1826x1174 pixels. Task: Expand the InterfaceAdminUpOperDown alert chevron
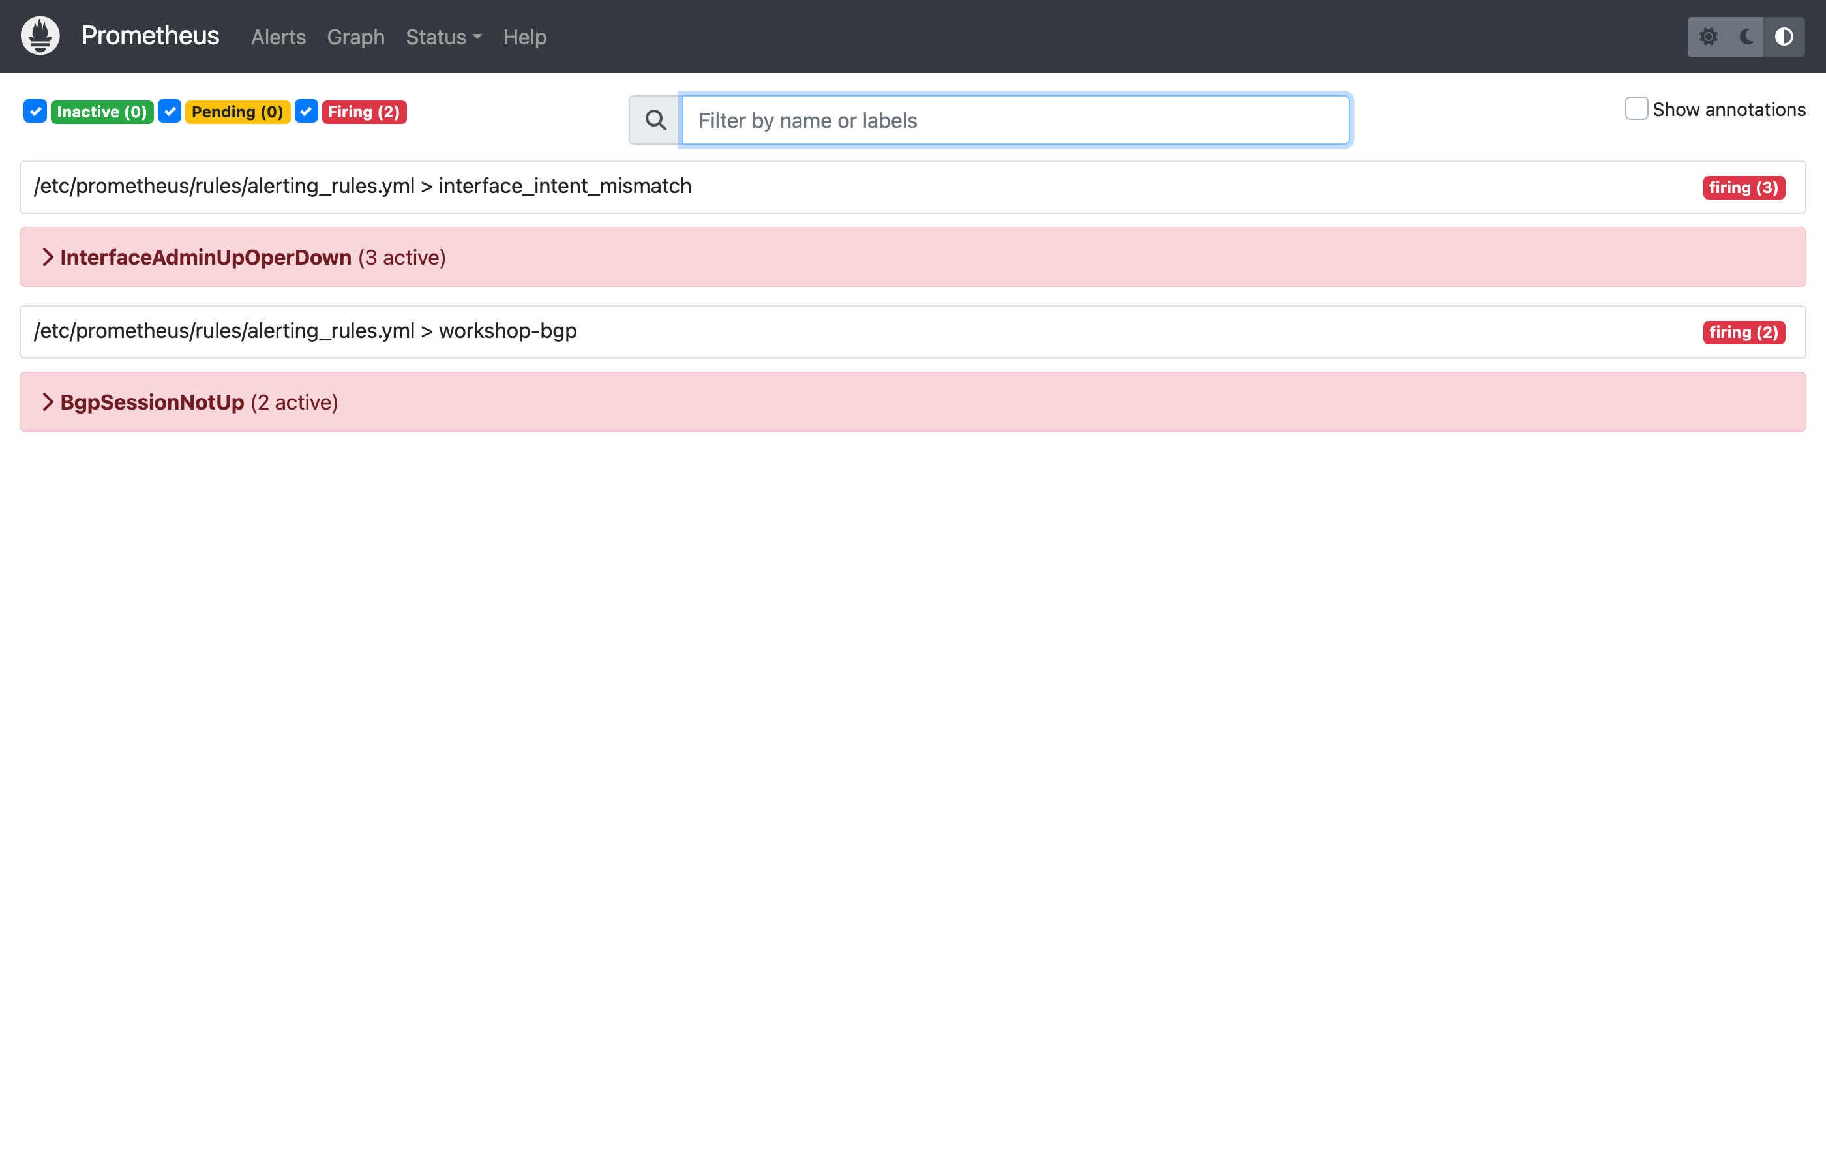(x=47, y=258)
